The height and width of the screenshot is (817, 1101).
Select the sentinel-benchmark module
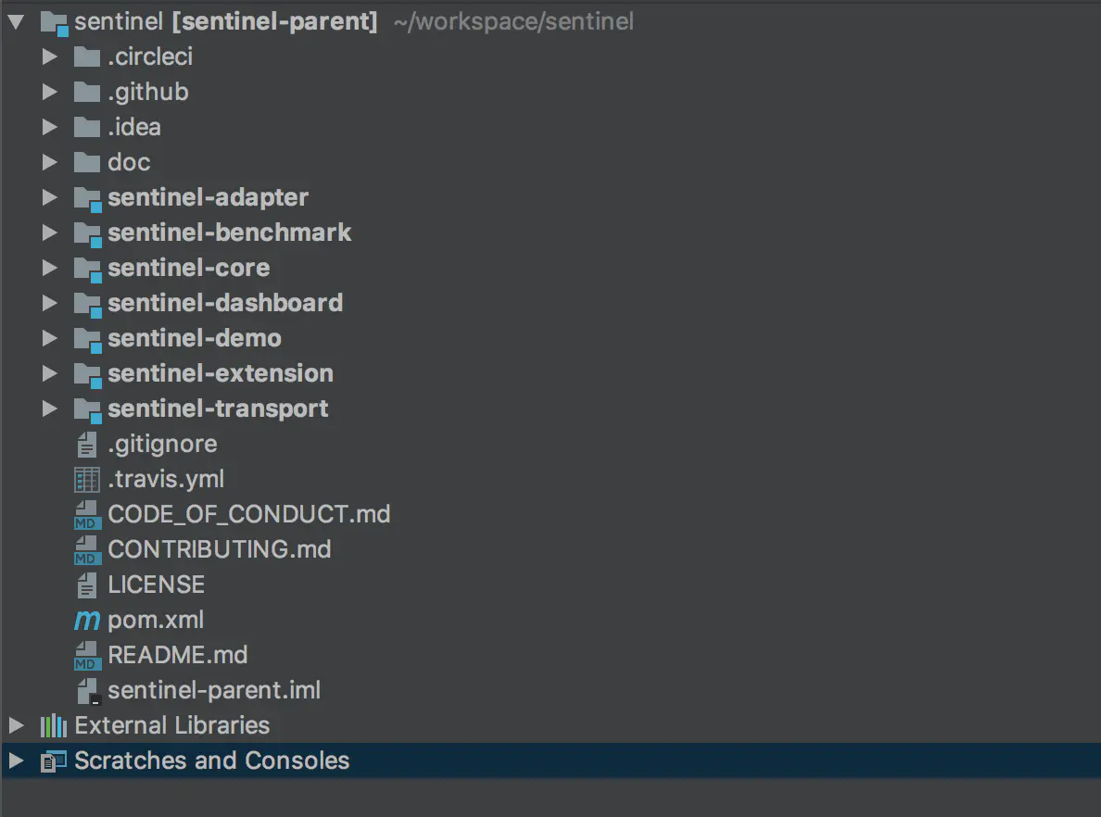pyautogui.click(x=229, y=233)
